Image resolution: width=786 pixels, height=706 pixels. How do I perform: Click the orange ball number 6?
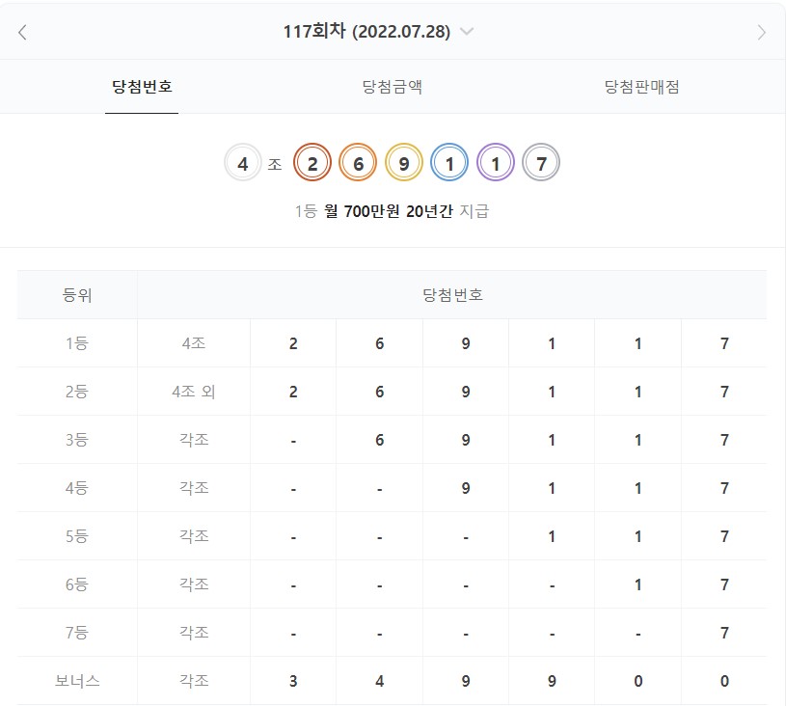(x=358, y=162)
